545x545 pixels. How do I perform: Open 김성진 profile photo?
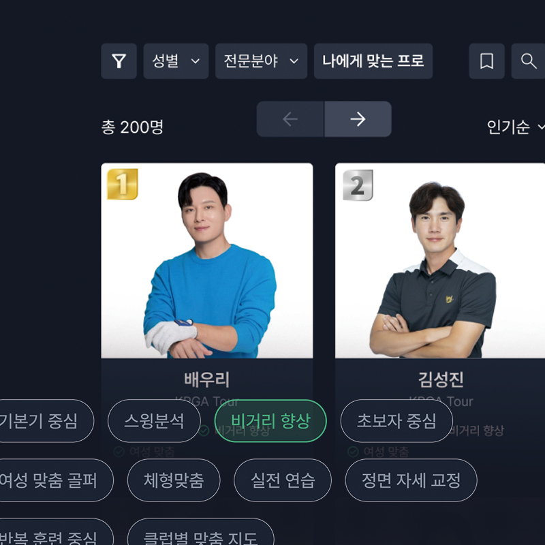coord(440,261)
